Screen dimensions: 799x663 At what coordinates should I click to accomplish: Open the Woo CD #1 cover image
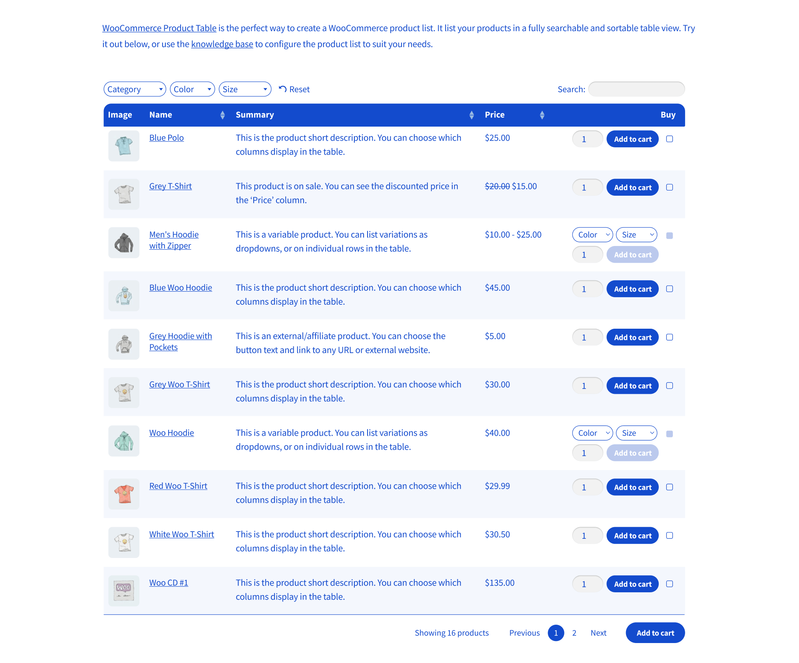pyautogui.click(x=124, y=591)
